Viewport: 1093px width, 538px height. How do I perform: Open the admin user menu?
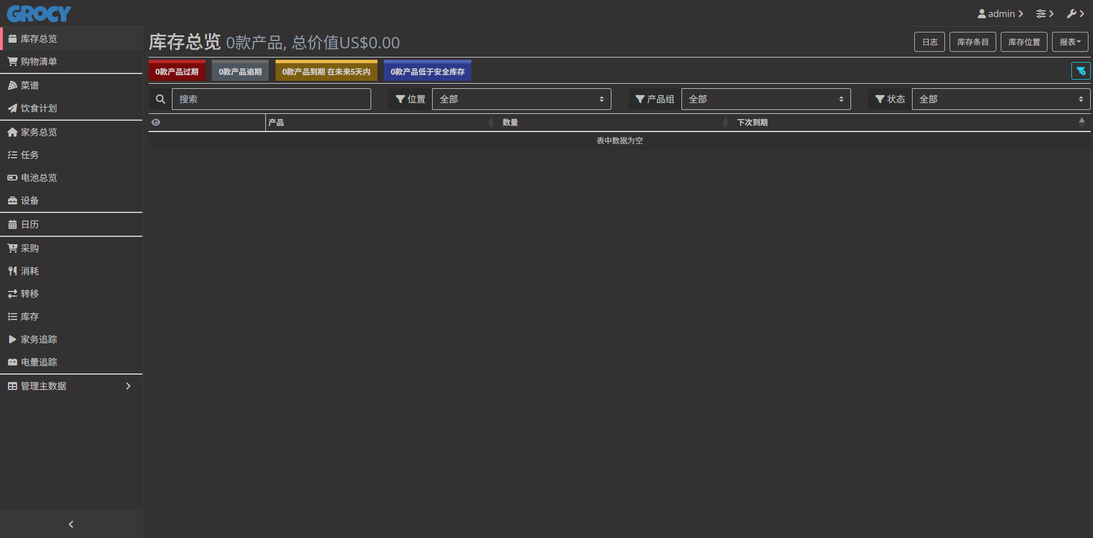tap(1000, 14)
